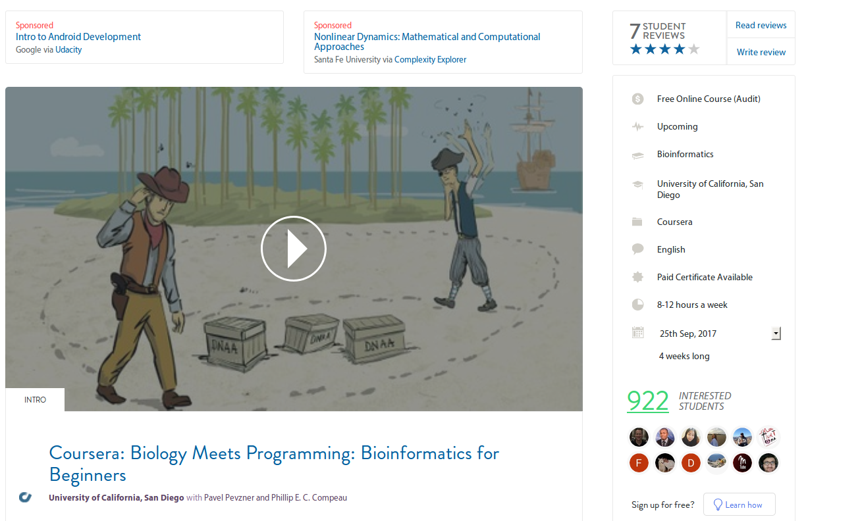
Task: Open the Biology Meets Programming course title
Action: [274, 464]
